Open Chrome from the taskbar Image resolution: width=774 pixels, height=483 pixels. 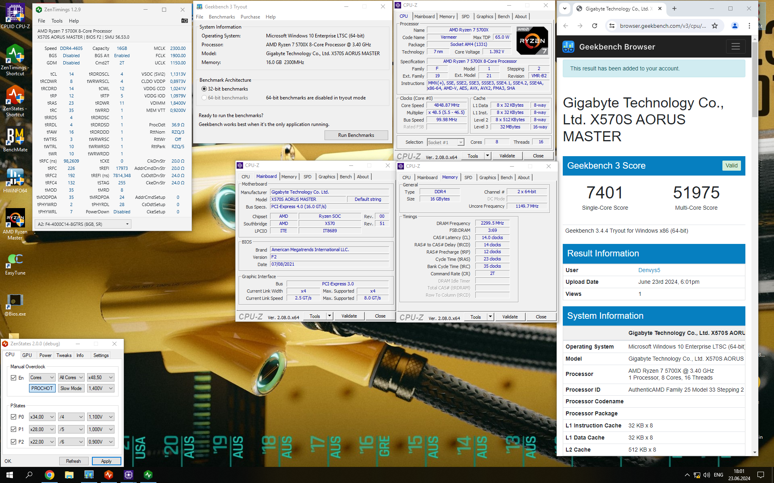tap(49, 475)
